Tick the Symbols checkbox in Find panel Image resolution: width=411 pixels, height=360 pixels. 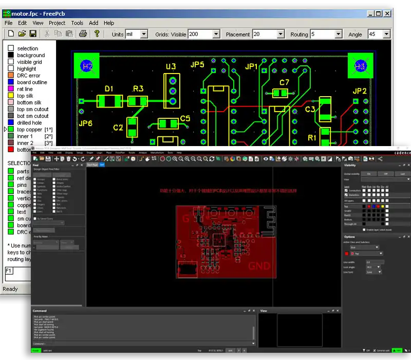[35, 187]
